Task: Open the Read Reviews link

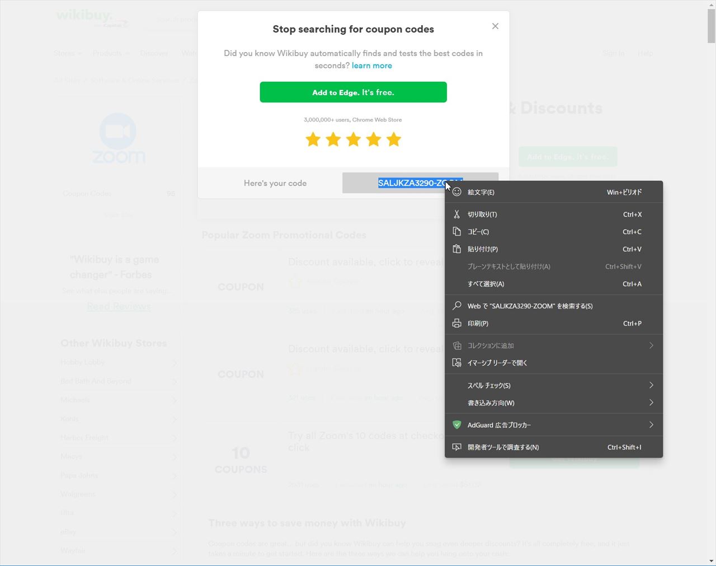Action: click(x=119, y=306)
